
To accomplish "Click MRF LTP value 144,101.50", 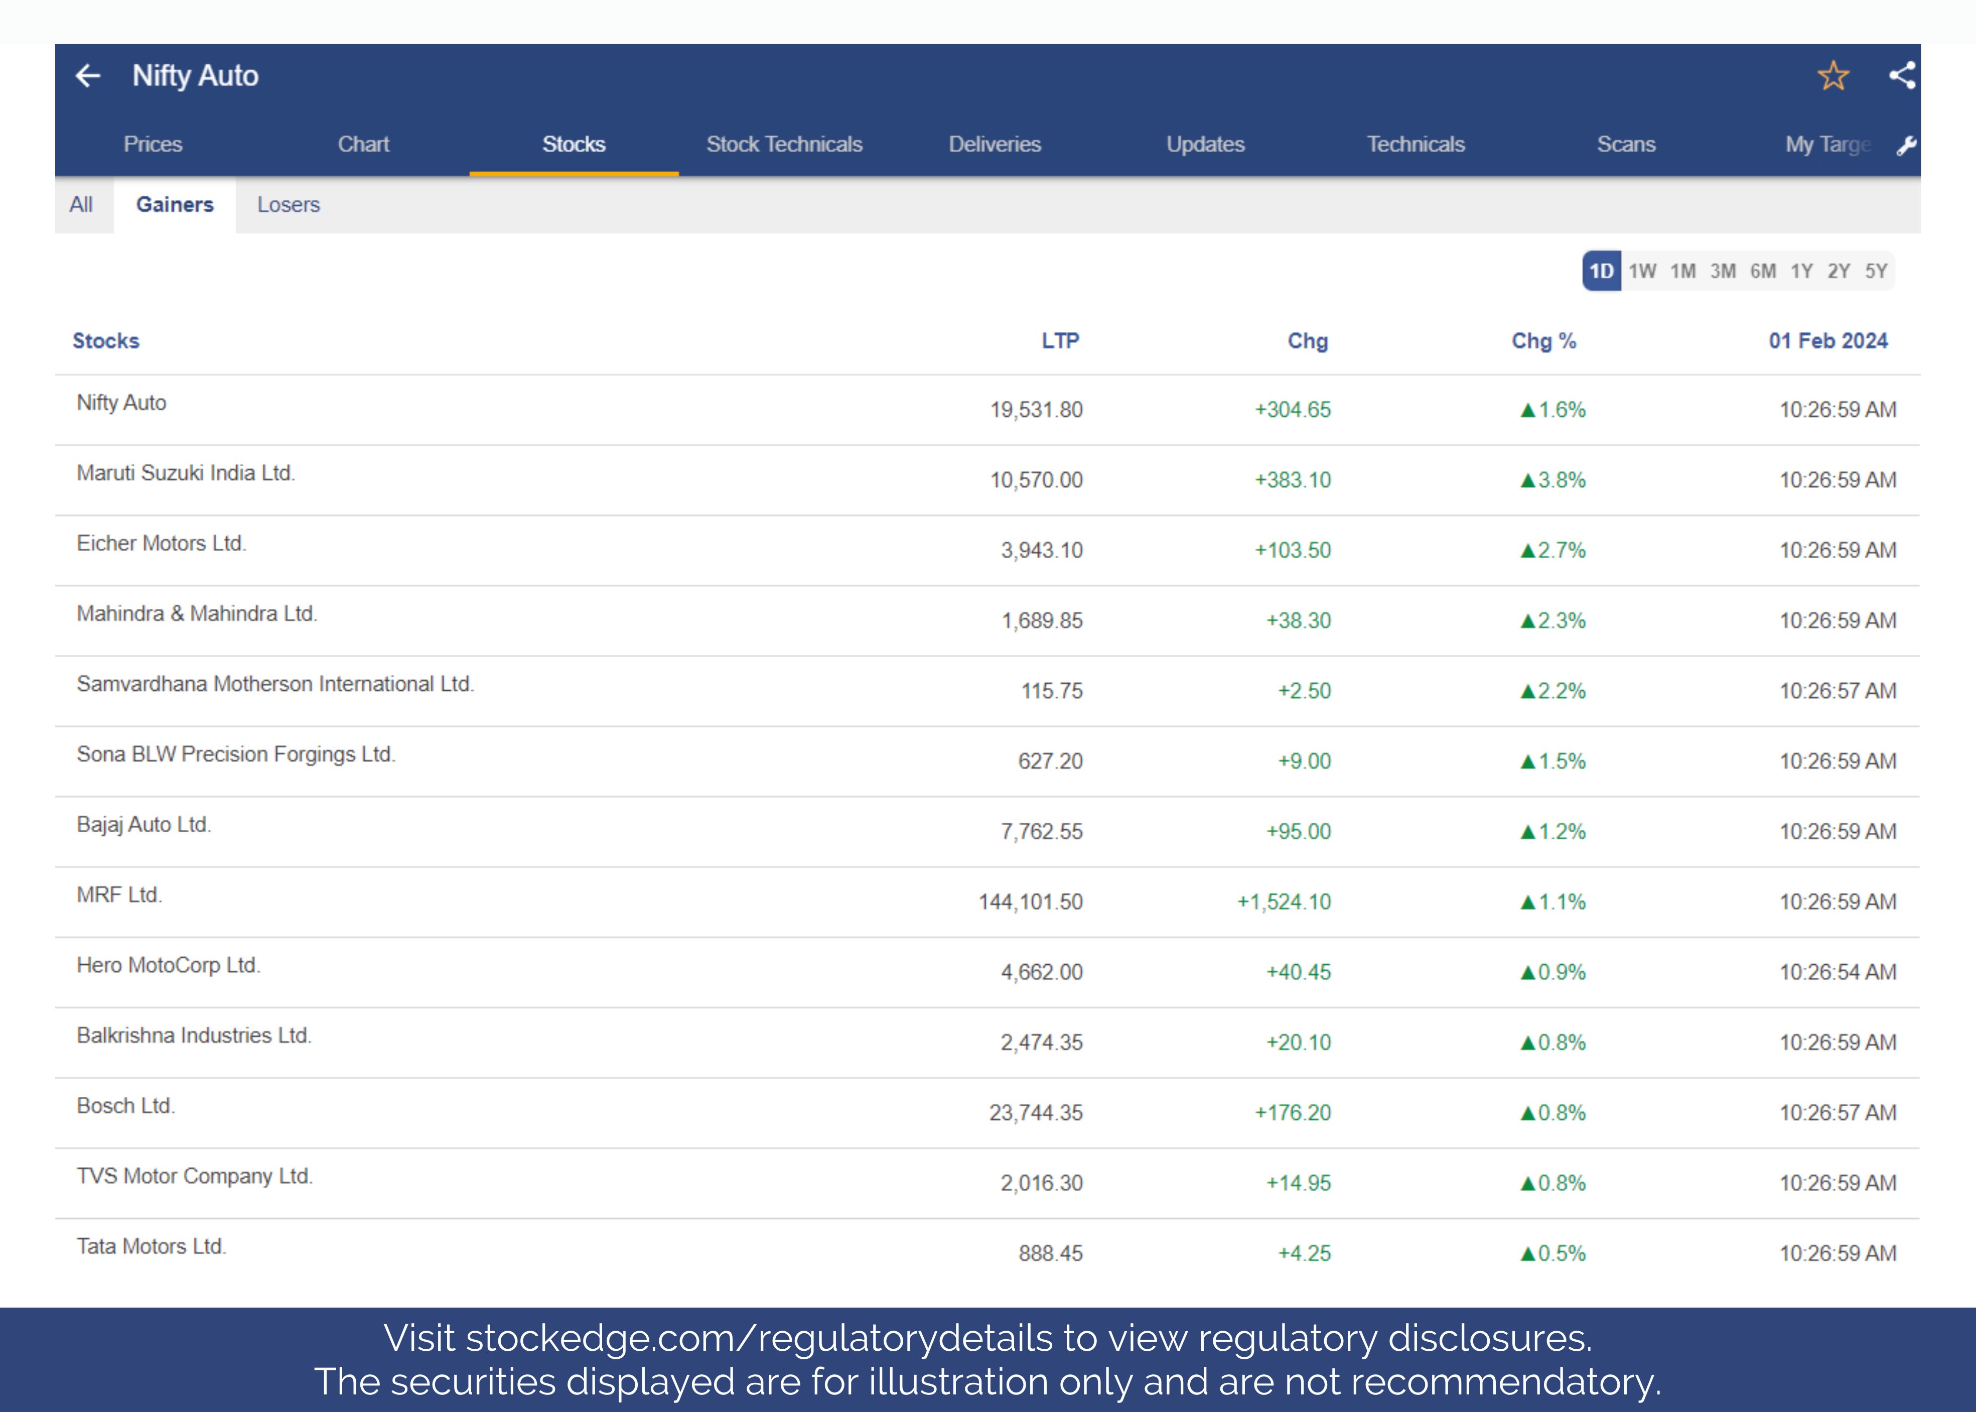I will [1031, 903].
